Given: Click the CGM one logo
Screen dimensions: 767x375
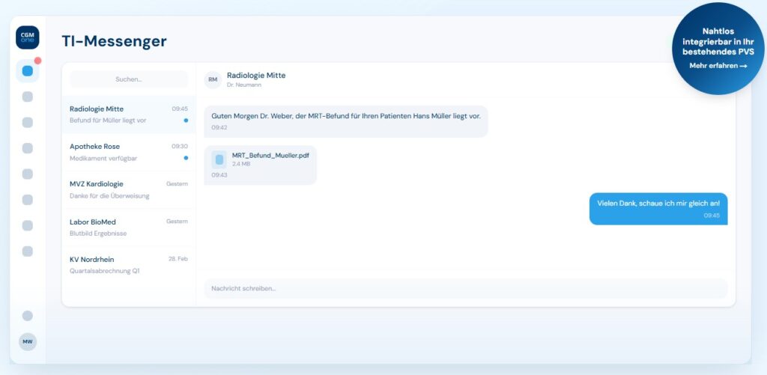Looking at the screenshot, I should [x=28, y=37].
